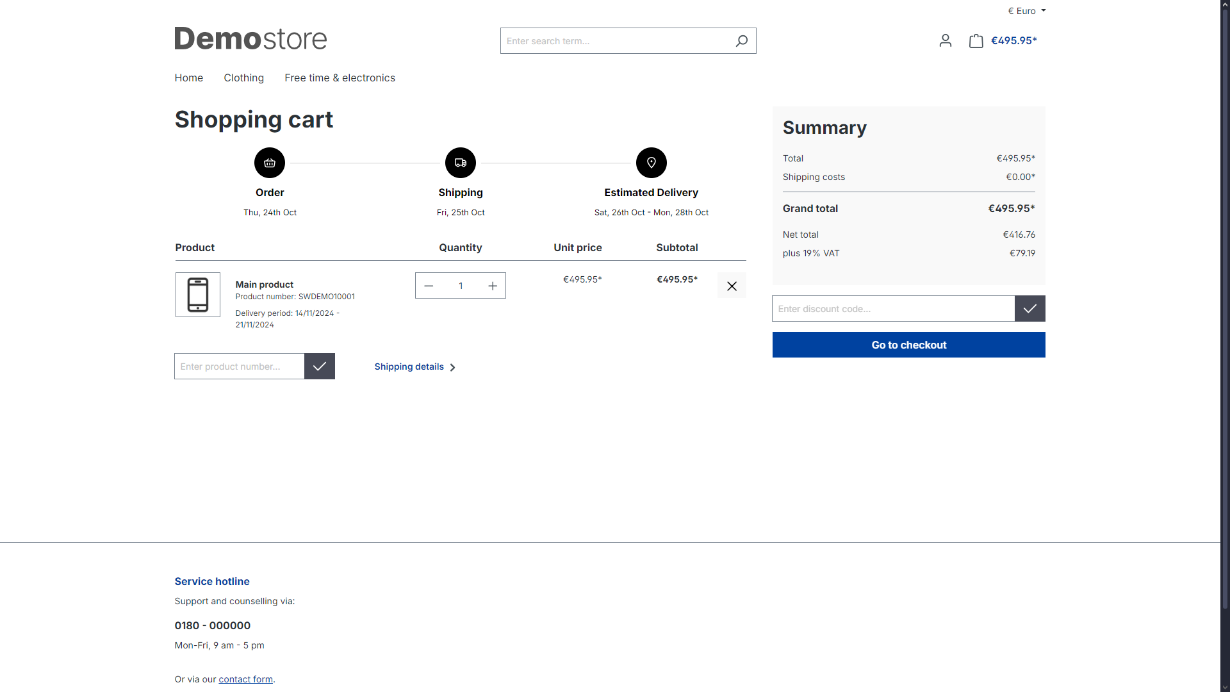Screen dimensions: 1230x692
Task: Click the cart total €495.95 in header
Action: (x=1014, y=40)
